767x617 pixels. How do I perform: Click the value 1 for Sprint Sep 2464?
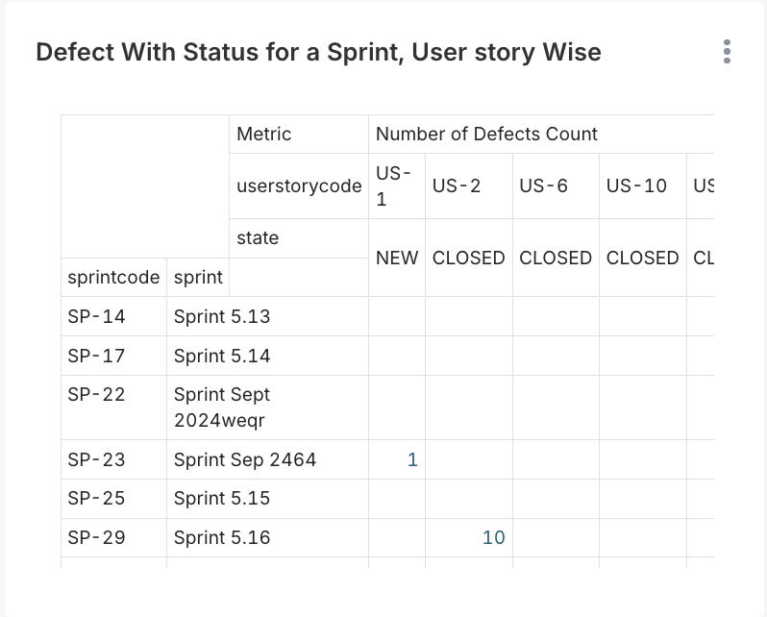(x=412, y=459)
